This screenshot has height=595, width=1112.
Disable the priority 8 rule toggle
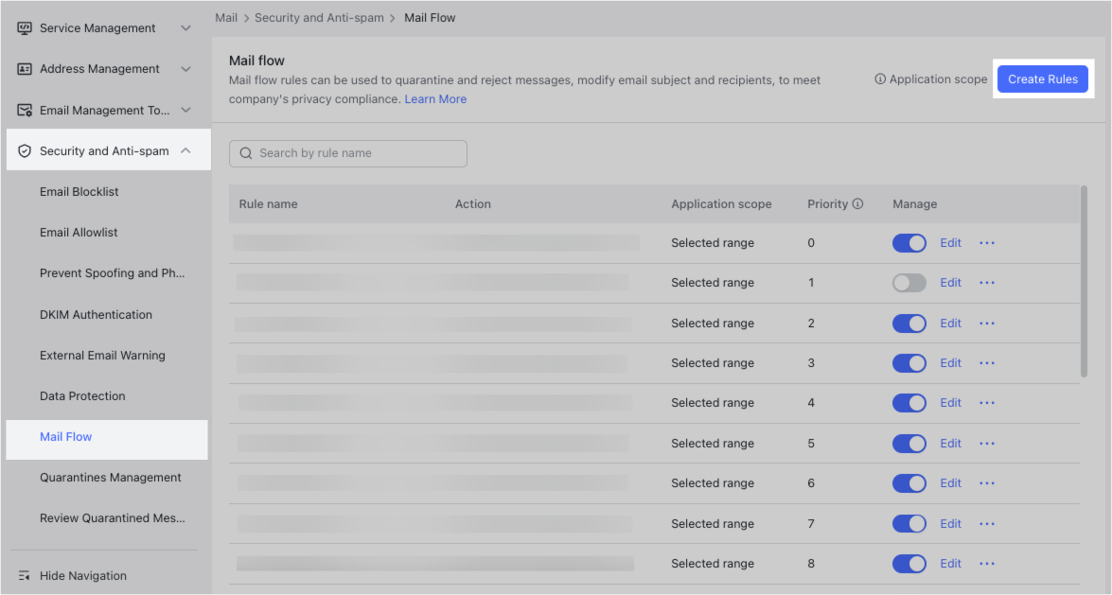[x=909, y=563]
